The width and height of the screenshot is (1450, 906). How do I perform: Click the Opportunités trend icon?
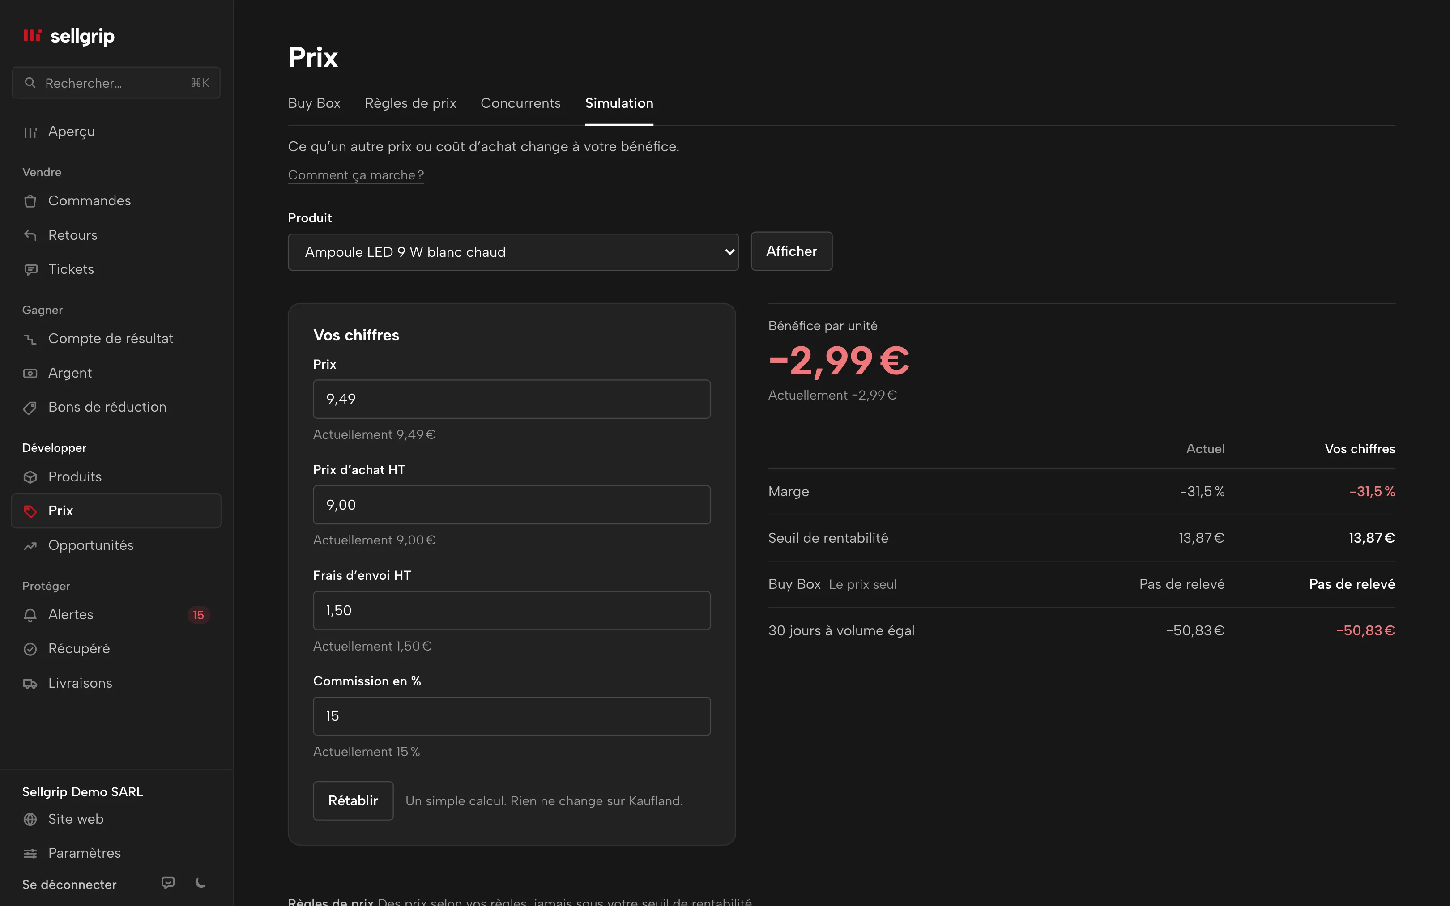[x=30, y=545]
